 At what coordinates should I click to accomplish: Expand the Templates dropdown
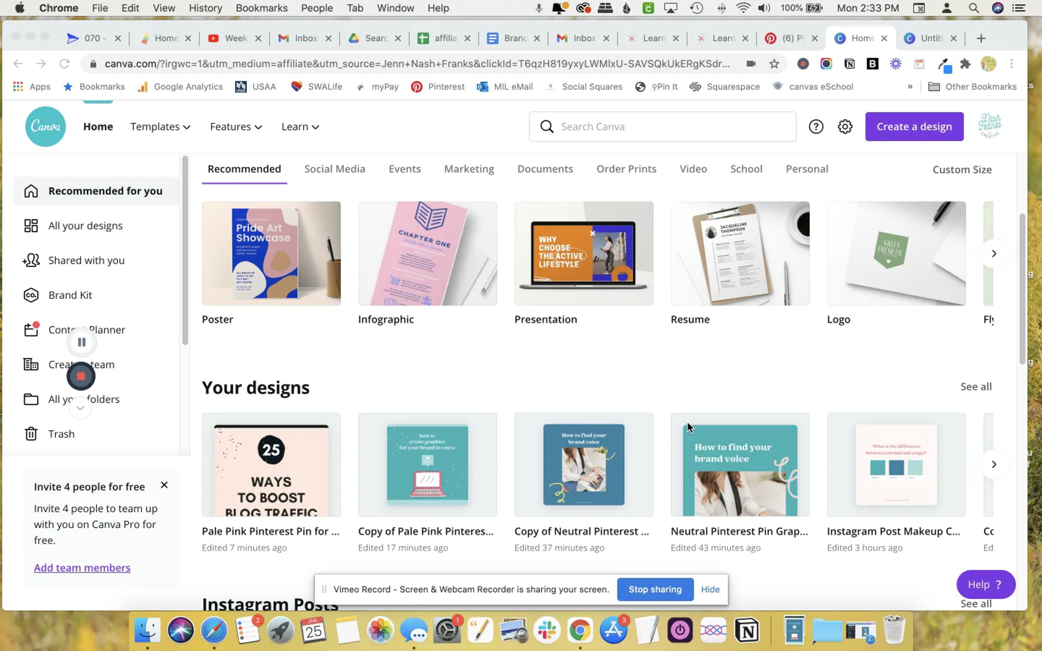pyautogui.click(x=160, y=126)
